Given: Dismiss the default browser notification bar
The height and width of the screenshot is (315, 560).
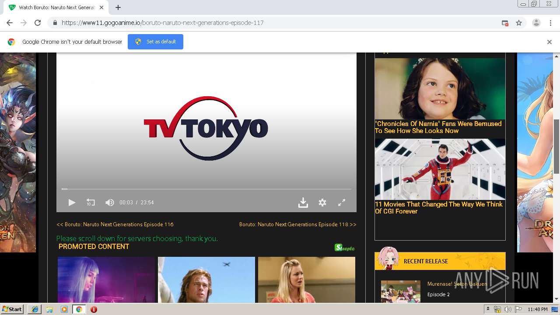Looking at the screenshot, I should 549,42.
